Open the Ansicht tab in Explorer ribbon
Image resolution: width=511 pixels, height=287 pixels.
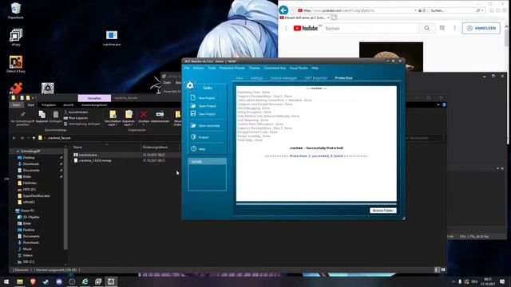point(68,104)
